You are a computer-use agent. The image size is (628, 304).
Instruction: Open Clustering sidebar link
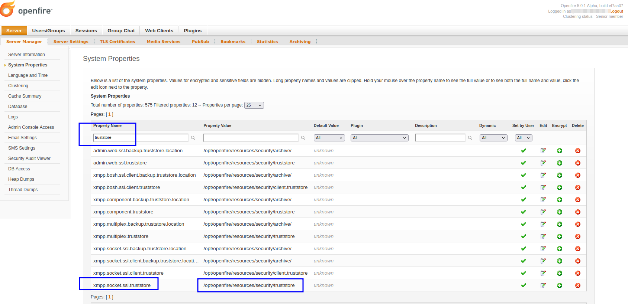[18, 86]
